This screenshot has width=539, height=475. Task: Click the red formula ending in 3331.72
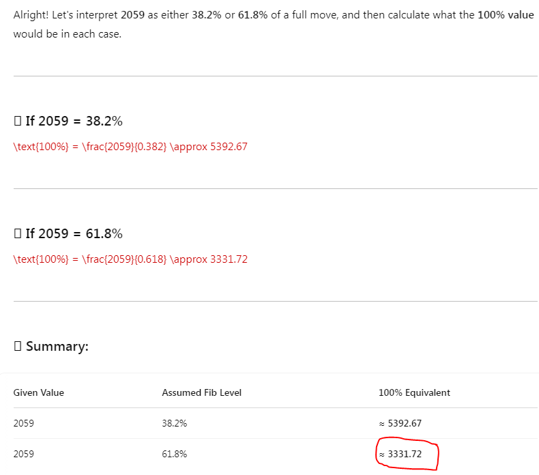pos(130,259)
